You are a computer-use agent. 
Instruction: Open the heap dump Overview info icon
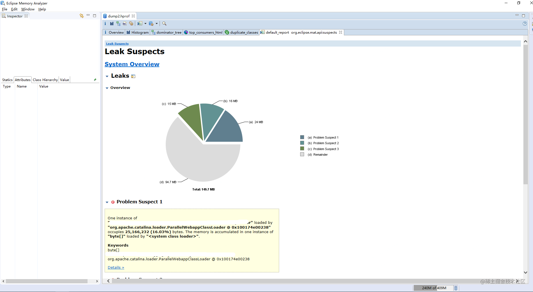(105, 24)
